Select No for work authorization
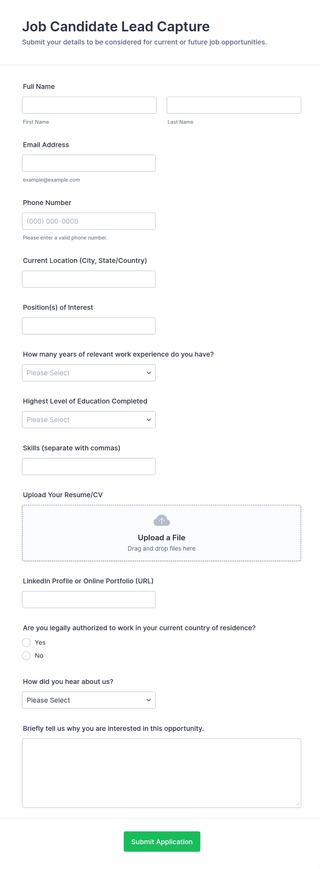 [26, 656]
